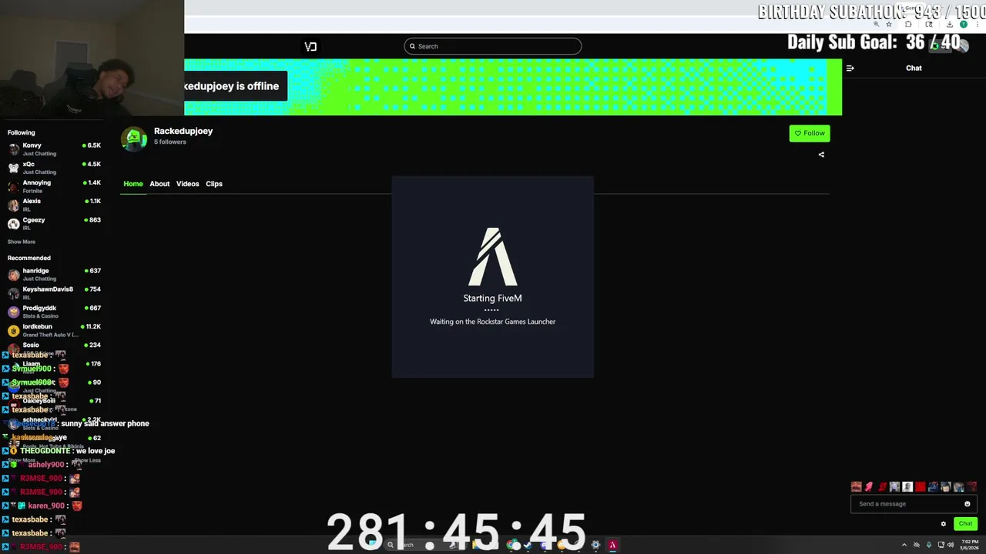Switch to the About tab
This screenshot has height=554, width=986.
[x=159, y=184]
